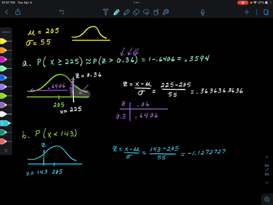Tap the handwritten text P(x<143)
Viewport: 273px width, 205px height.
coord(56,133)
